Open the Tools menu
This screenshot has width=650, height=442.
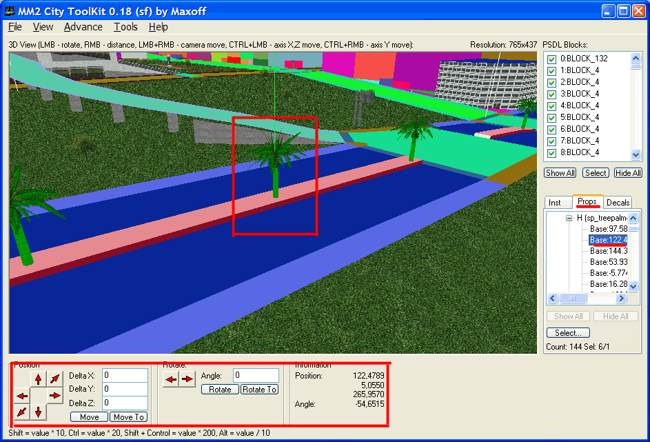[125, 27]
